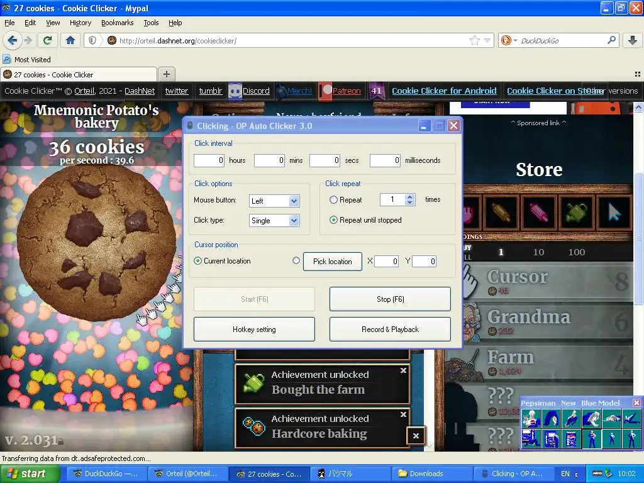644x483 pixels.
Task: Expand the dropdown arrow beside the bookmark star
Action: coord(487,40)
